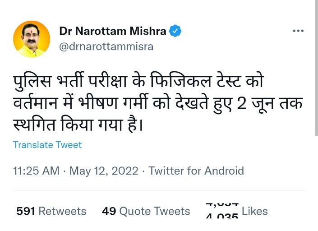
Task: Click the 11:25 AM timestamp
Action: 36,171
